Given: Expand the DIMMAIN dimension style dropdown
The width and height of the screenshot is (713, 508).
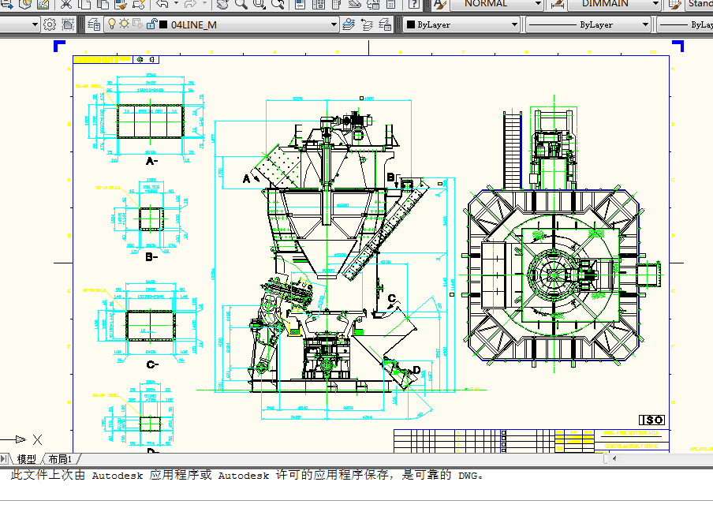Looking at the screenshot, I should pos(655,4).
